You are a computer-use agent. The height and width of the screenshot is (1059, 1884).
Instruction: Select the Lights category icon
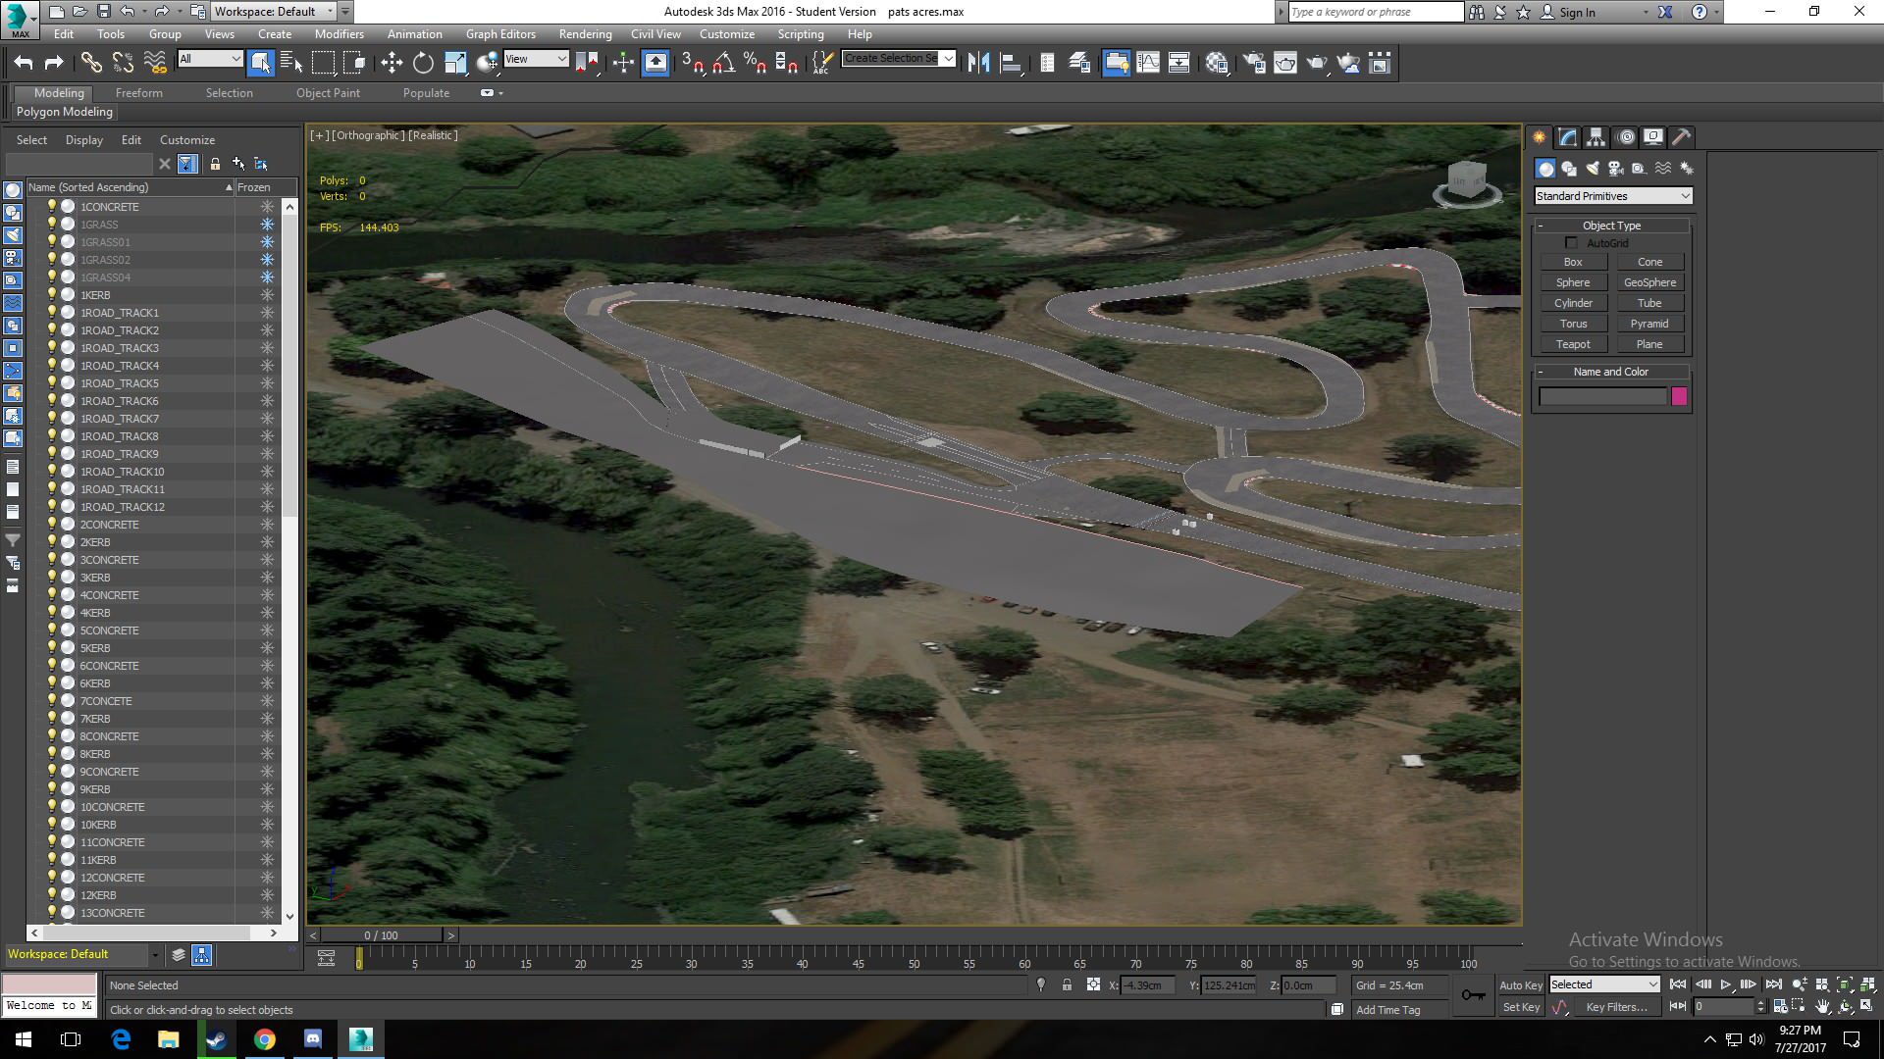tap(1593, 169)
